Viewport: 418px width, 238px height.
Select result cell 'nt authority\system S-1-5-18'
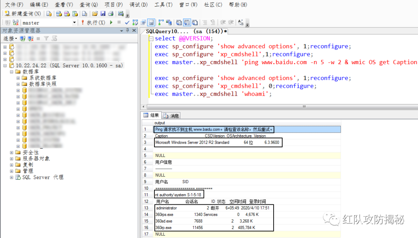pyautogui.click(x=179, y=195)
